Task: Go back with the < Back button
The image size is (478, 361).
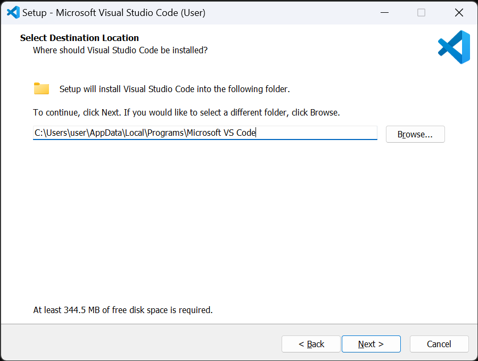Action: pos(311,344)
